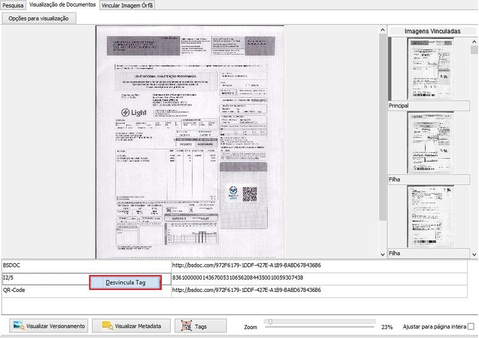Click the Visualizar Metadata icon

click(107, 326)
